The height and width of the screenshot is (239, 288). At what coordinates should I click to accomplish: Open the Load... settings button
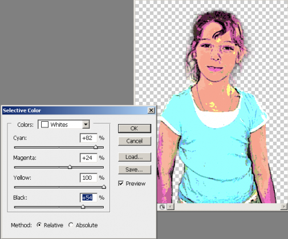(135, 157)
